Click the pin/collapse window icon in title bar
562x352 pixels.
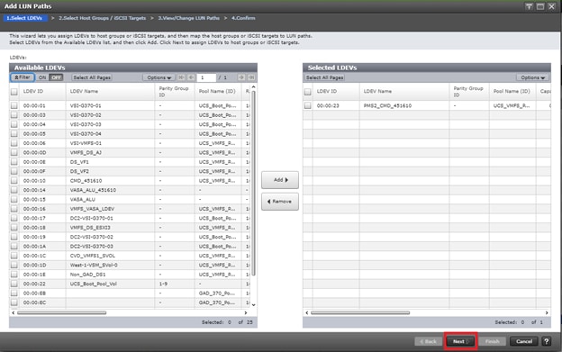529,6
